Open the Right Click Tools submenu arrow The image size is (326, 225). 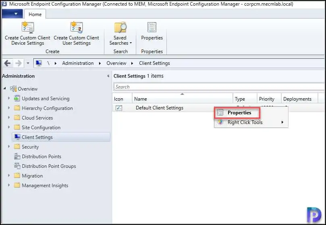pos(282,122)
